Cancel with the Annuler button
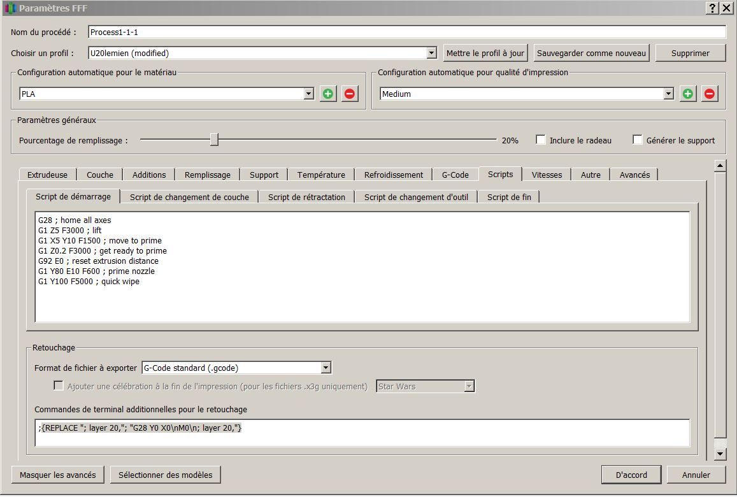The width and height of the screenshot is (737, 497). click(x=696, y=475)
